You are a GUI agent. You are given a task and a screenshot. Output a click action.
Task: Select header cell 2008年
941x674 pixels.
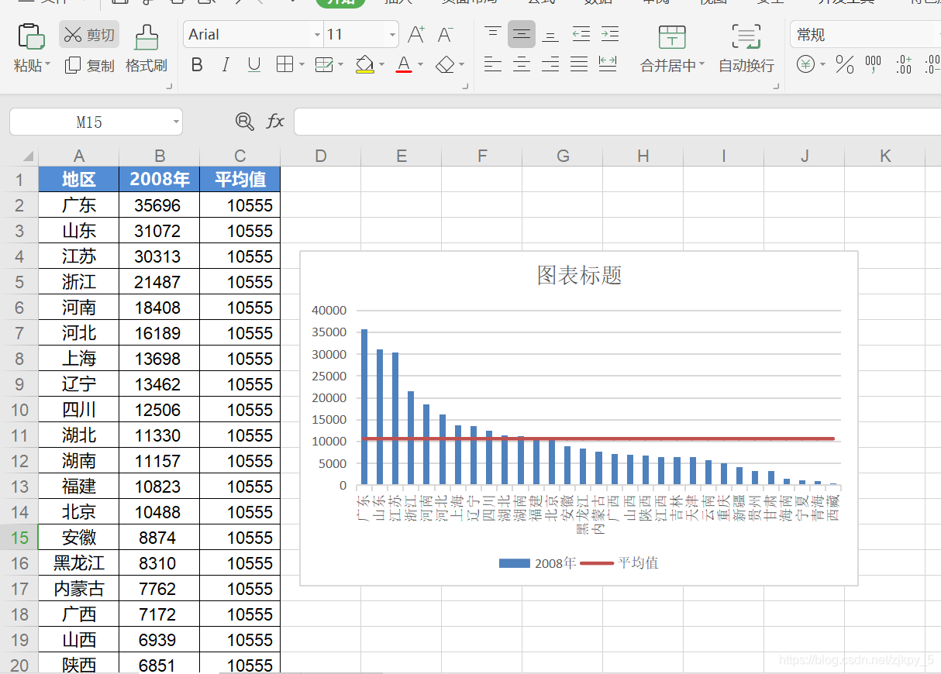(x=160, y=180)
